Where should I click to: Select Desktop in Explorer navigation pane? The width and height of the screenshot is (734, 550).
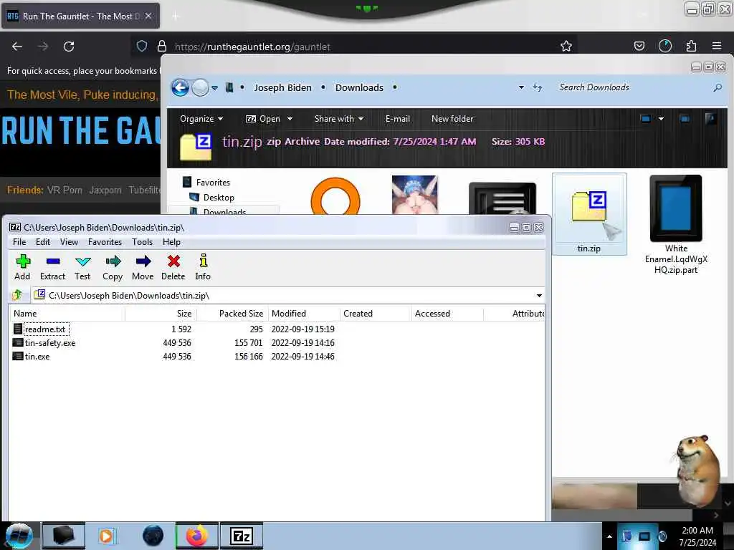pos(219,198)
